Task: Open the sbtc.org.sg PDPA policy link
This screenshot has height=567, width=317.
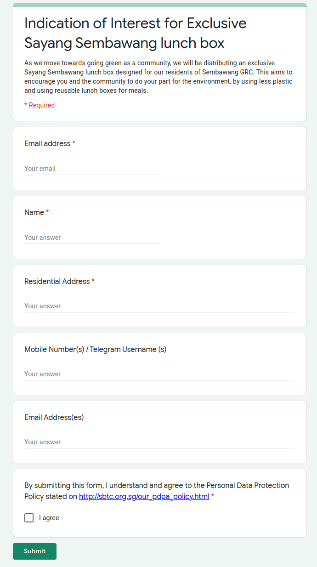Action: [144, 497]
